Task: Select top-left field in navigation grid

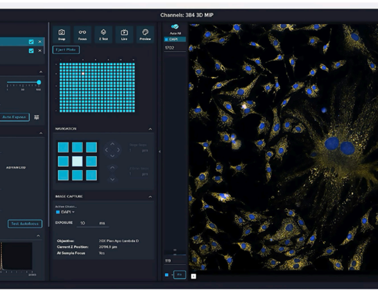Action: (63, 147)
